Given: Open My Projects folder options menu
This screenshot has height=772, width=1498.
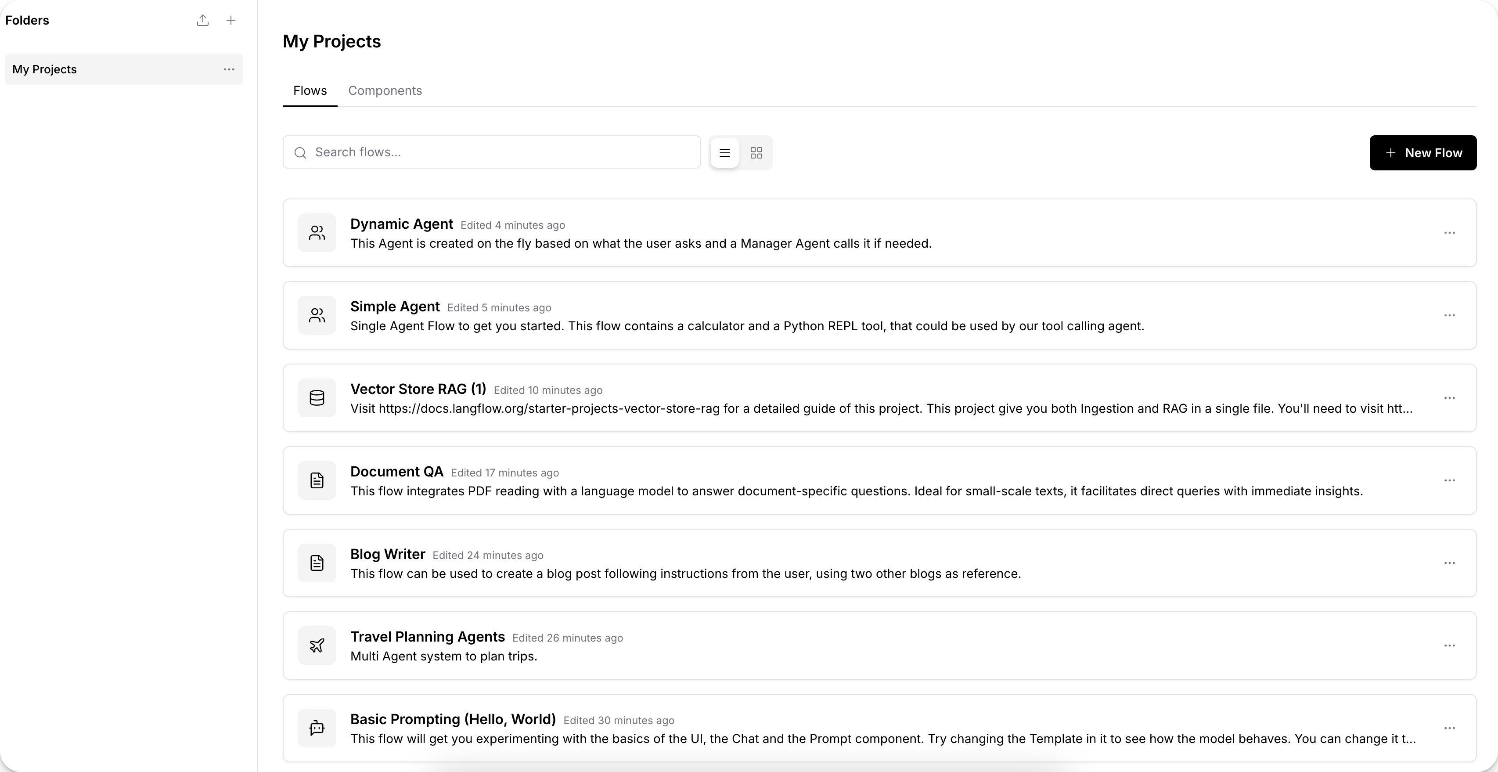Looking at the screenshot, I should 229,69.
